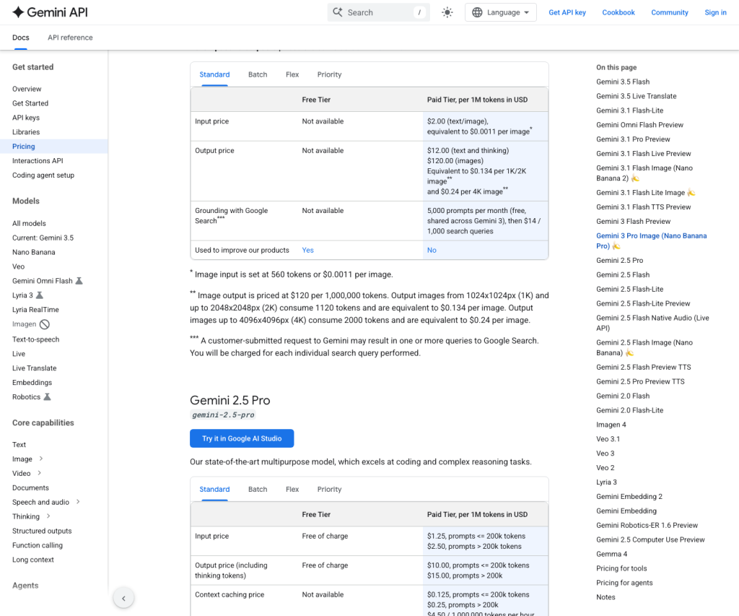Toggle the light/dark theme sun icon
This screenshot has height=616, width=739.
tap(447, 12)
